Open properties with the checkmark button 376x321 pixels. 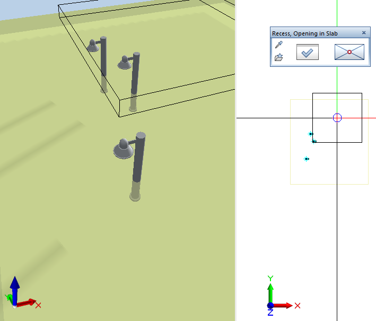point(307,52)
